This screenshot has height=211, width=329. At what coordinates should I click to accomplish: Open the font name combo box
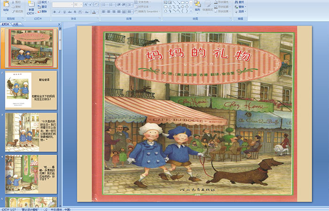click(63, 5)
